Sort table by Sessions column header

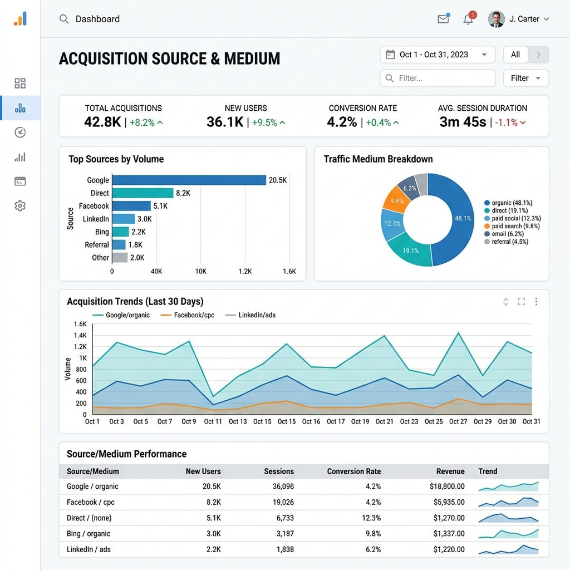coord(279,471)
